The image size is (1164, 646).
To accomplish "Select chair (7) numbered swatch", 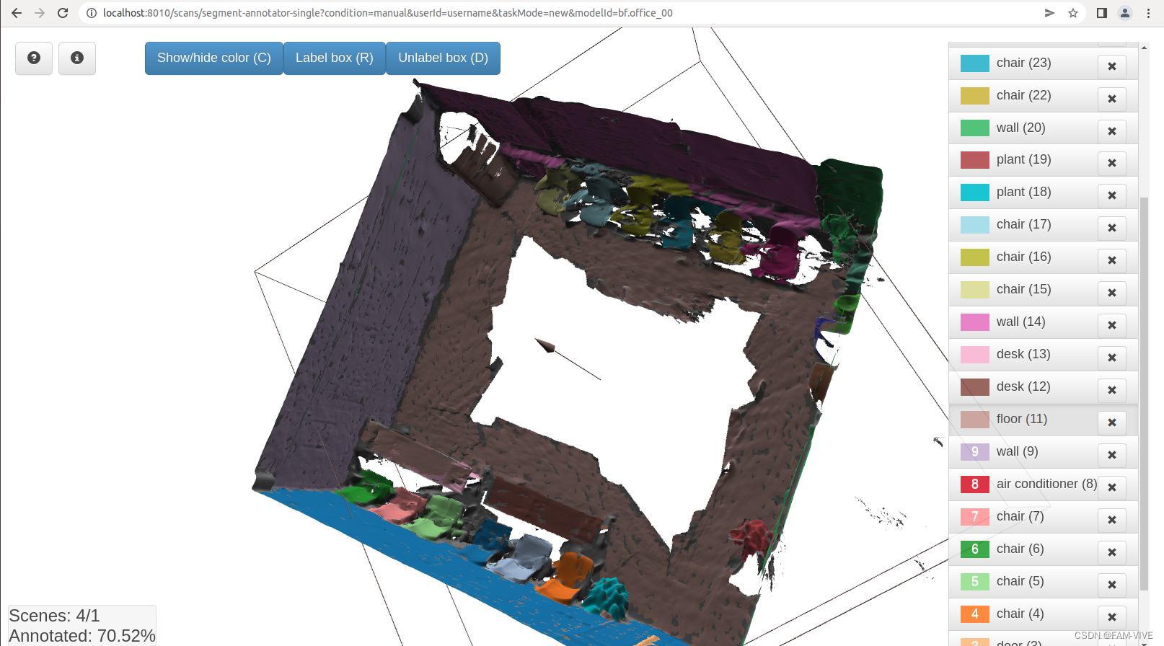I will tap(974, 517).
